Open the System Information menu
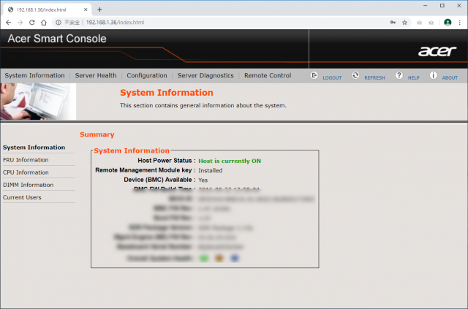The image size is (468, 309). point(34,75)
